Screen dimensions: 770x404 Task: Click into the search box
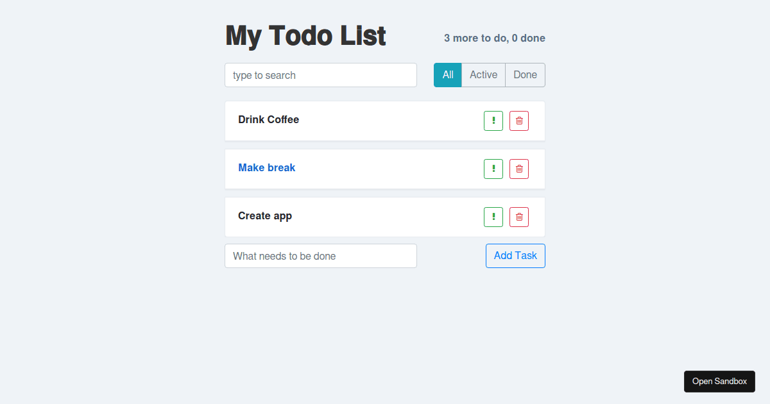point(321,75)
